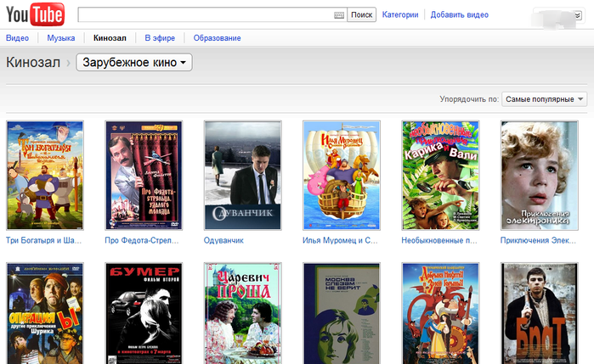The height and width of the screenshot is (364, 594).
Task: Open the Приключения Электроника poster thumbnail
Action: 540,175
